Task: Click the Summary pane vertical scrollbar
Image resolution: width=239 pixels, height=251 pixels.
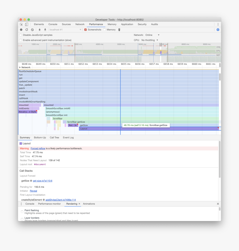Action: tap(220, 159)
